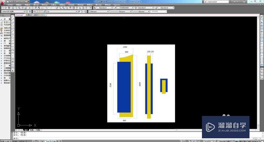Open the 帮助(H) menu
The image size is (264, 142).
[108, 5]
